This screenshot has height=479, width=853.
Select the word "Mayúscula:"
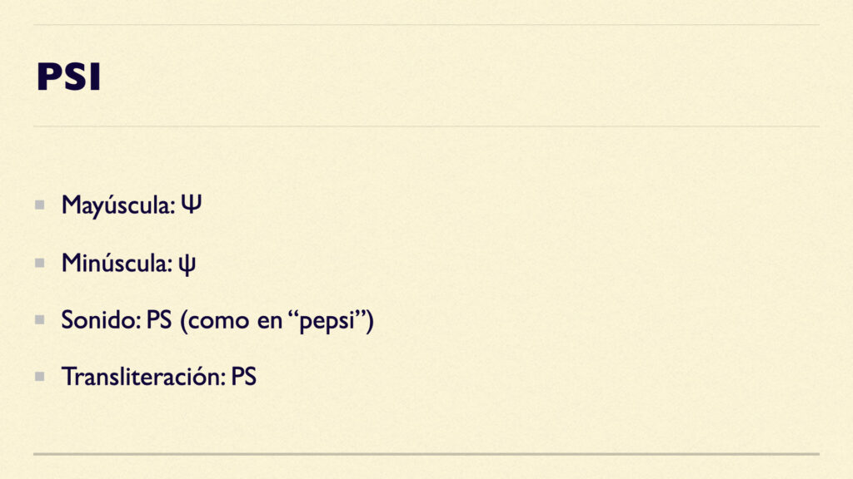click(x=117, y=206)
